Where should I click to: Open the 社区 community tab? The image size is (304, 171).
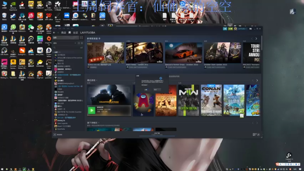point(75,33)
